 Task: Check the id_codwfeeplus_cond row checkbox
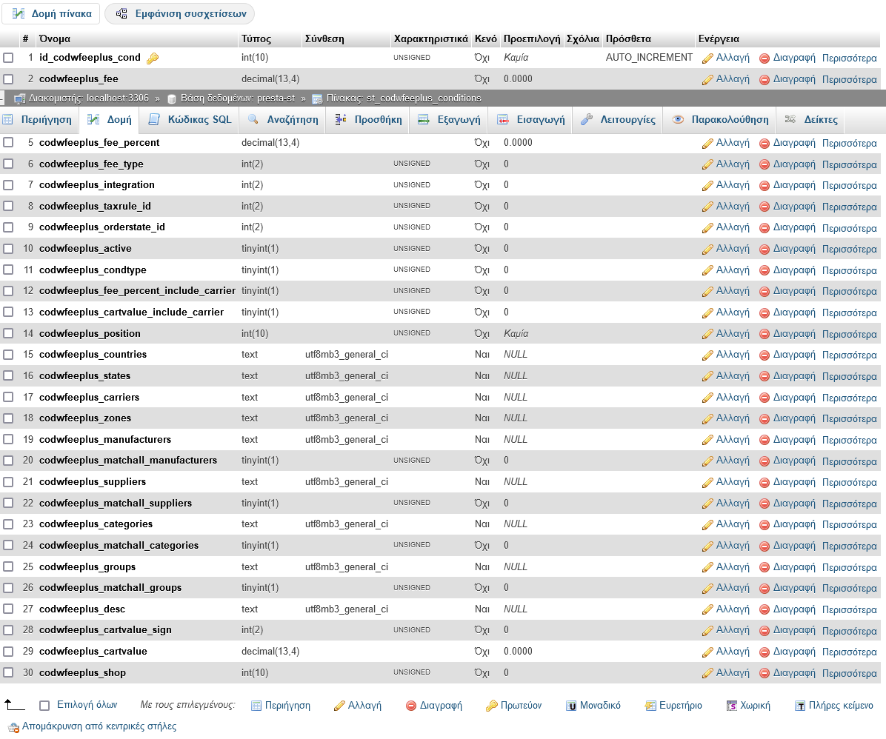coord(8,58)
